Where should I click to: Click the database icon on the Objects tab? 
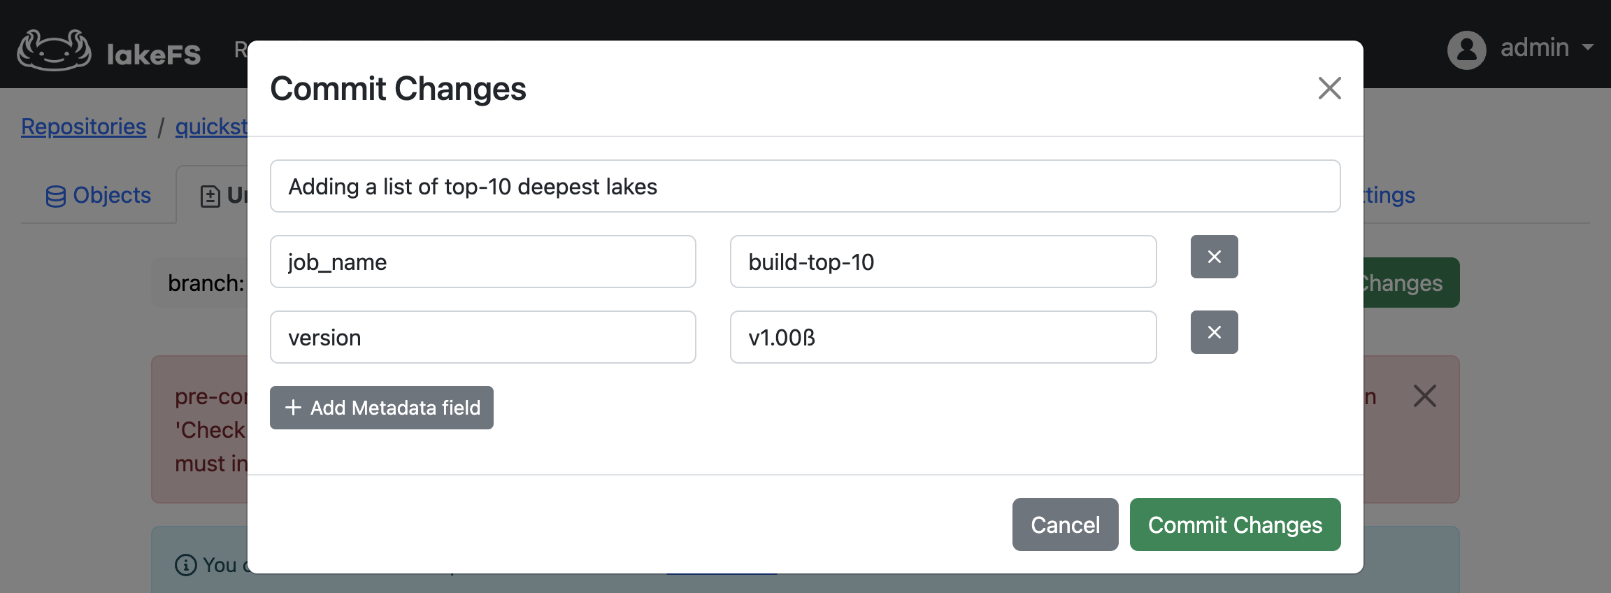click(x=57, y=195)
